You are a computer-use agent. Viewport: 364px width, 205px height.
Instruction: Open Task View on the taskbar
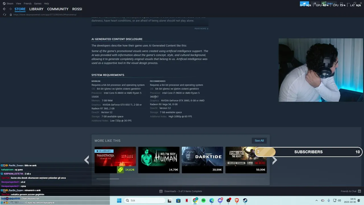[x=169, y=200]
